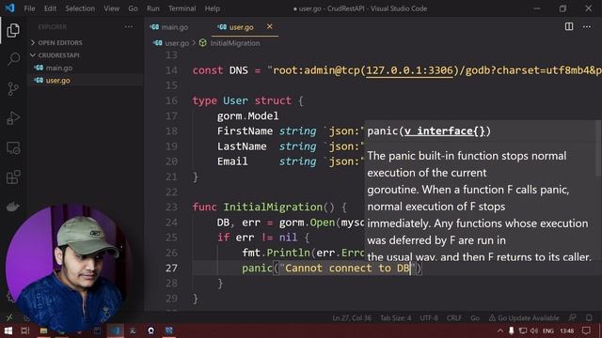The width and height of the screenshot is (602, 338).
Task: Open the Terminal menu
Action: pos(182,8)
